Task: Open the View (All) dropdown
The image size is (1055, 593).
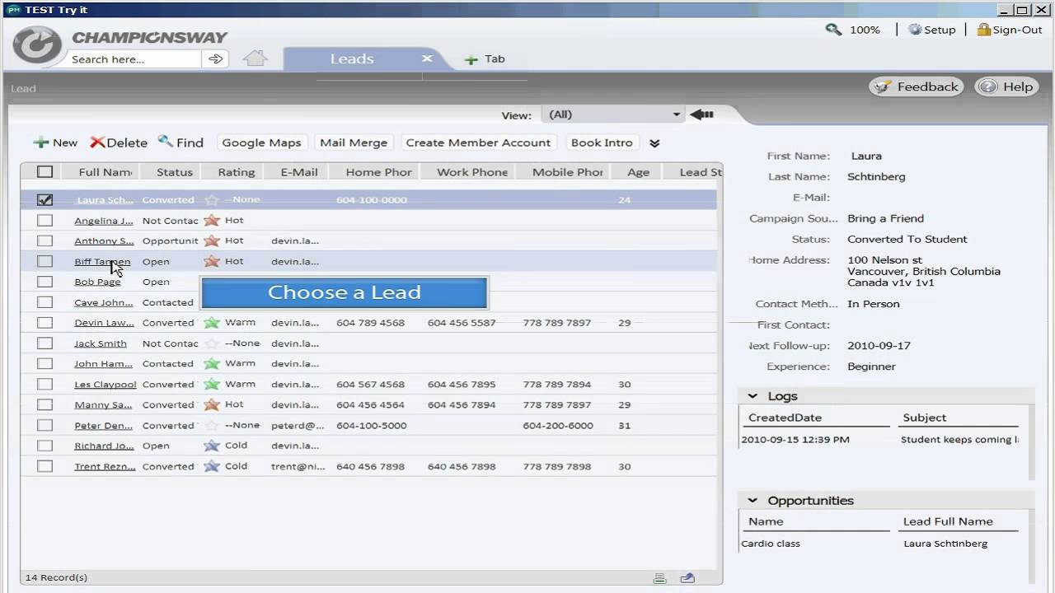Action: (x=612, y=114)
